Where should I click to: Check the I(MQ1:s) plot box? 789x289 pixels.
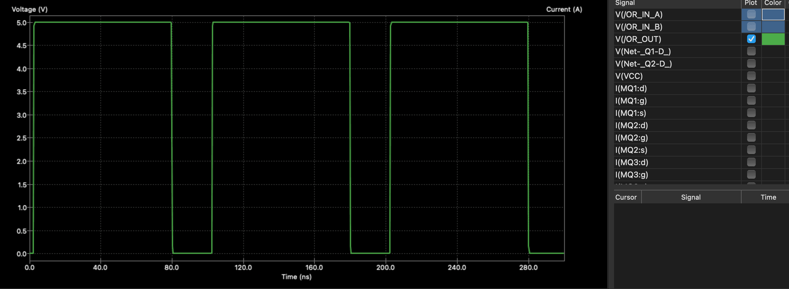point(751,113)
